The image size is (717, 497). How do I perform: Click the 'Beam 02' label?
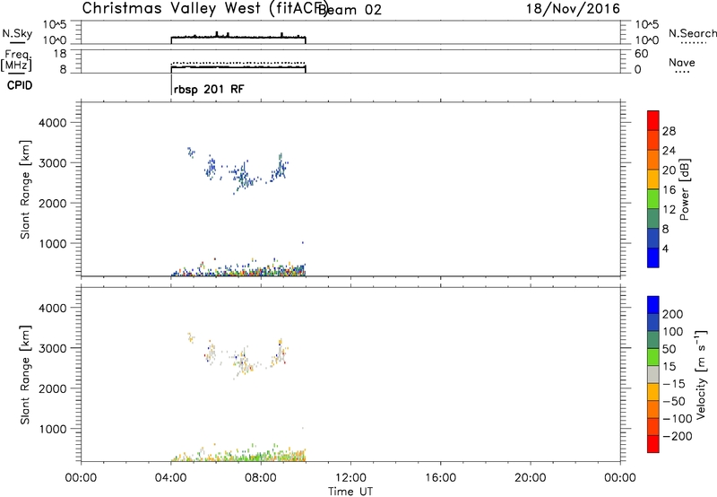point(350,10)
